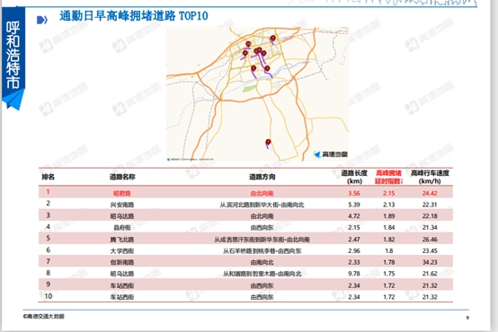Click the 道路名称 column header

point(122,177)
